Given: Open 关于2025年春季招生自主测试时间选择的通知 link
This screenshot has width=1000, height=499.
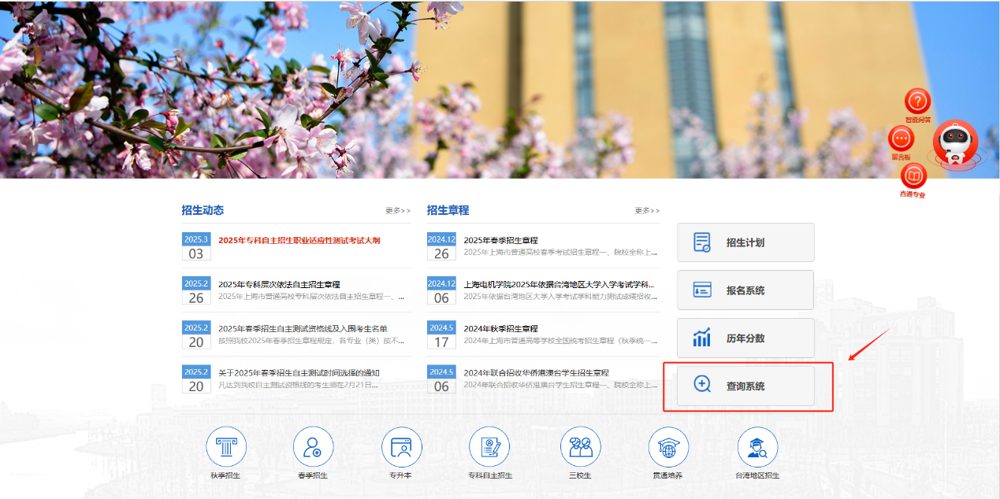Looking at the screenshot, I should [299, 372].
